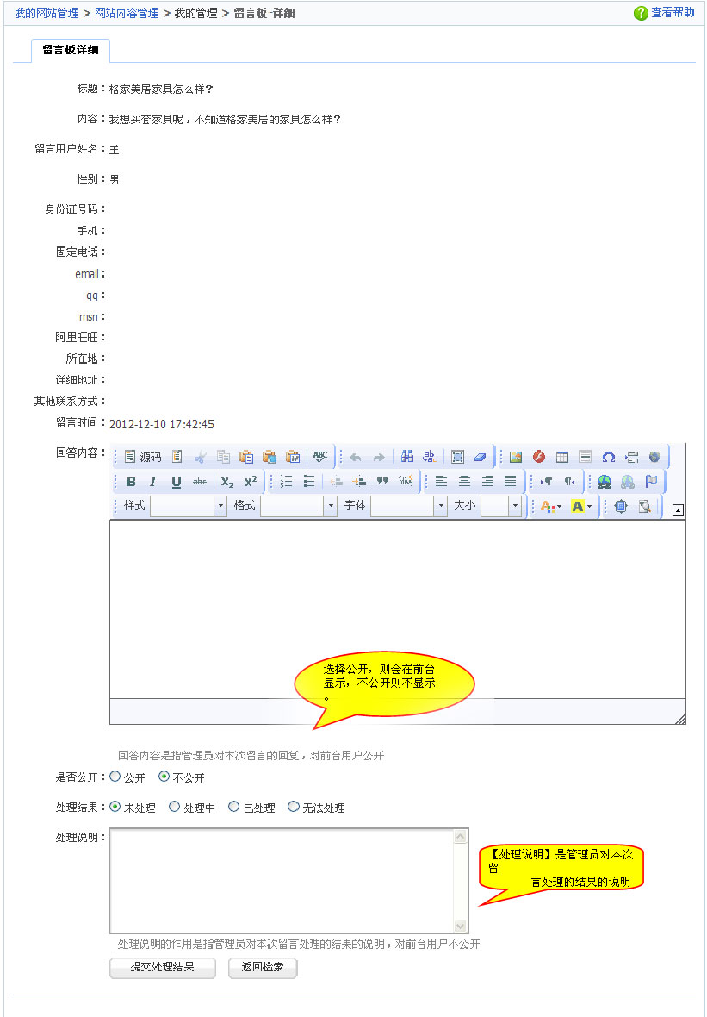Insert a numbered list
This screenshot has width=707, height=1017.
[287, 481]
